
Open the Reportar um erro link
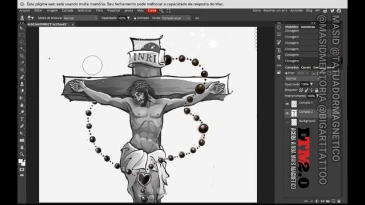click(275, 11)
